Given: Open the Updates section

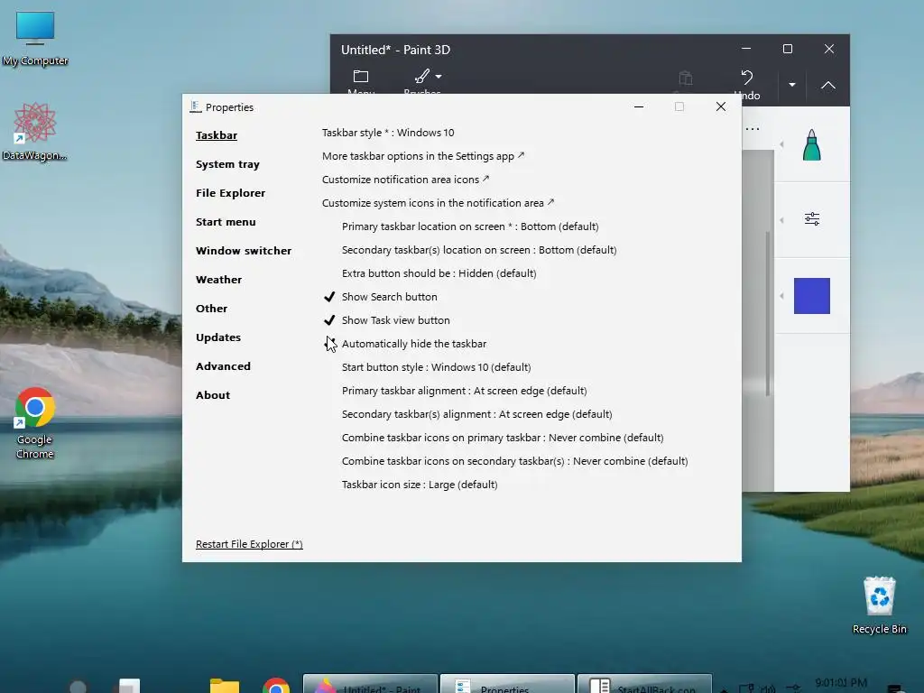Looking at the screenshot, I should (x=218, y=337).
